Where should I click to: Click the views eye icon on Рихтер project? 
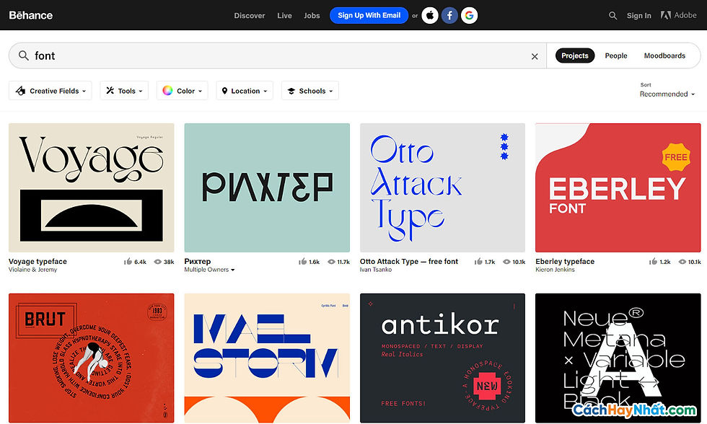pos(331,262)
